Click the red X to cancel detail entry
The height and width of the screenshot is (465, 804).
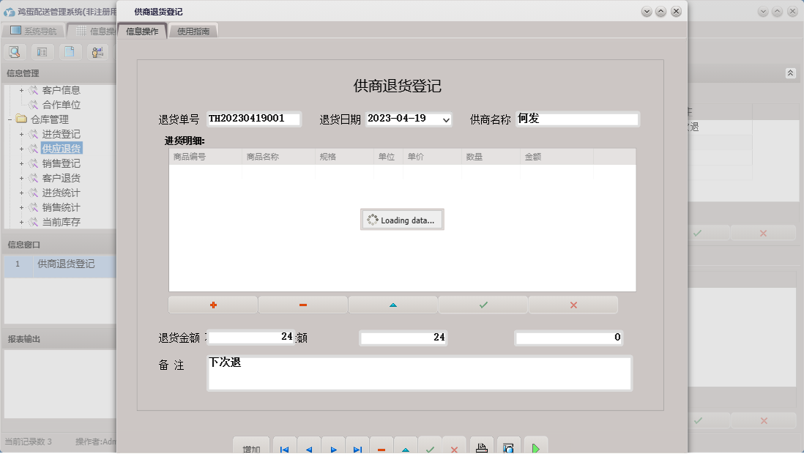[x=573, y=304]
